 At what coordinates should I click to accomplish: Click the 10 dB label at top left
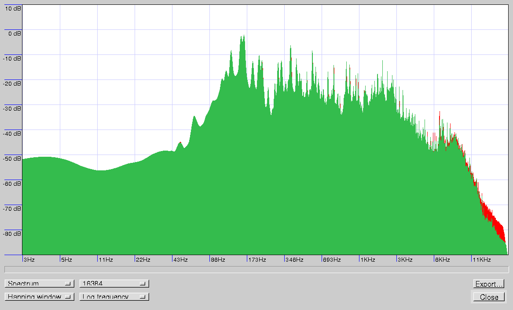(x=12, y=8)
